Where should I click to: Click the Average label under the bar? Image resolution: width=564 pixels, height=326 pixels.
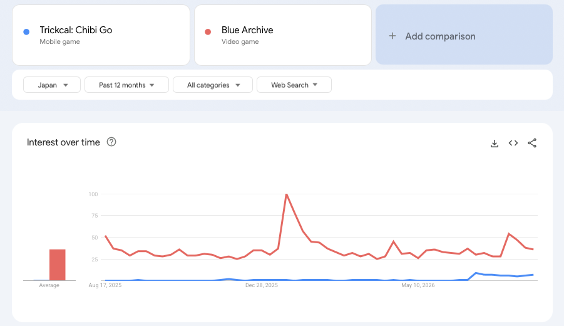coord(49,285)
